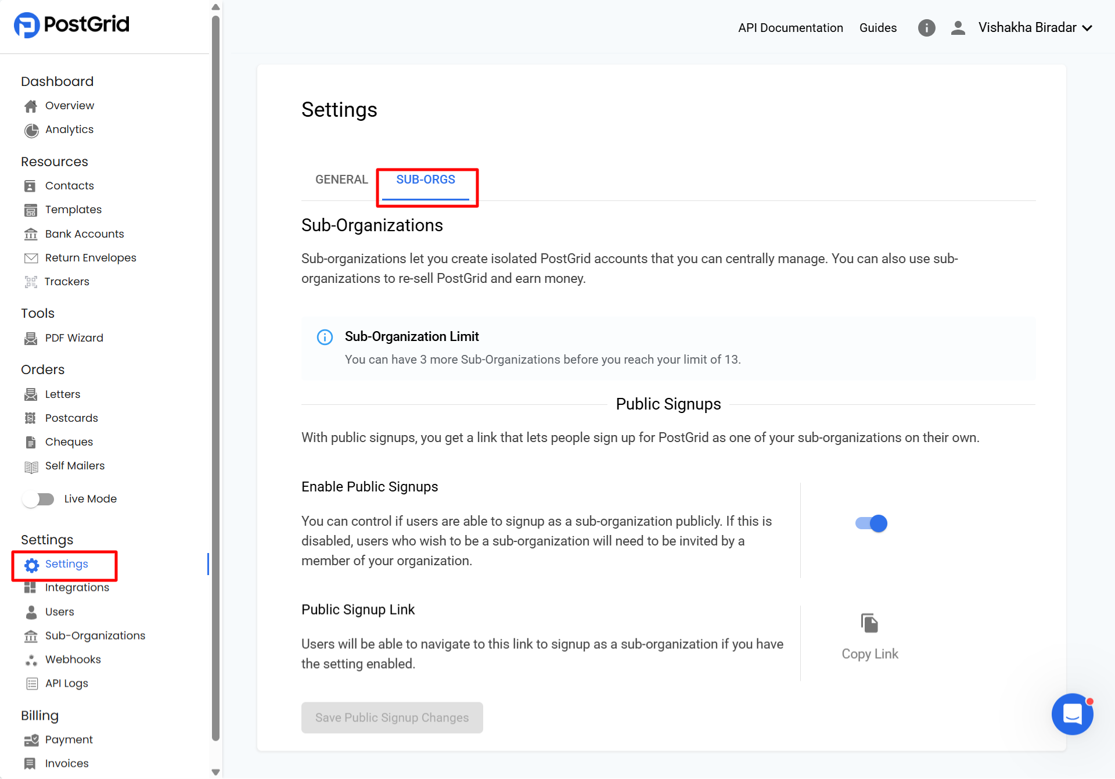This screenshot has width=1115, height=779.
Task: Open Letters orders
Action: pos(63,394)
